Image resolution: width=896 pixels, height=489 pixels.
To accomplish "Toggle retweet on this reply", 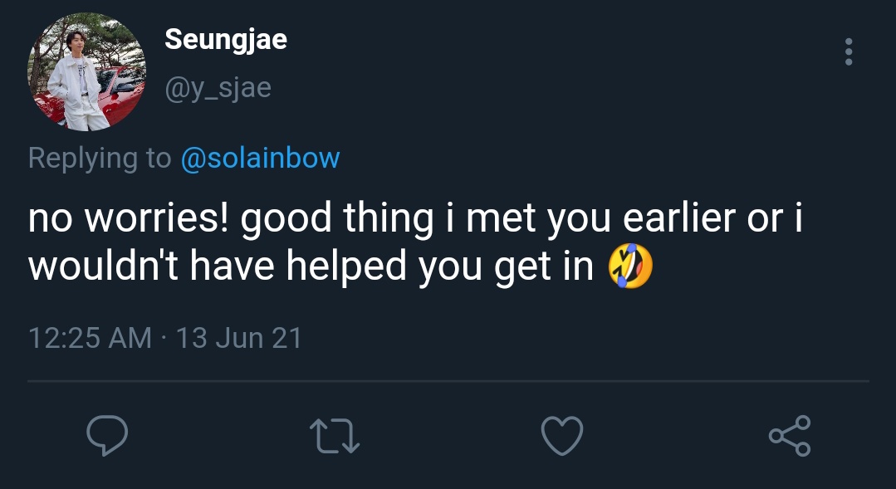I will [334, 435].
